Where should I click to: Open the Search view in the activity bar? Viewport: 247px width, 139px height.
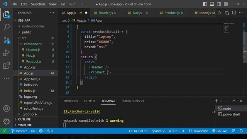(6, 27)
